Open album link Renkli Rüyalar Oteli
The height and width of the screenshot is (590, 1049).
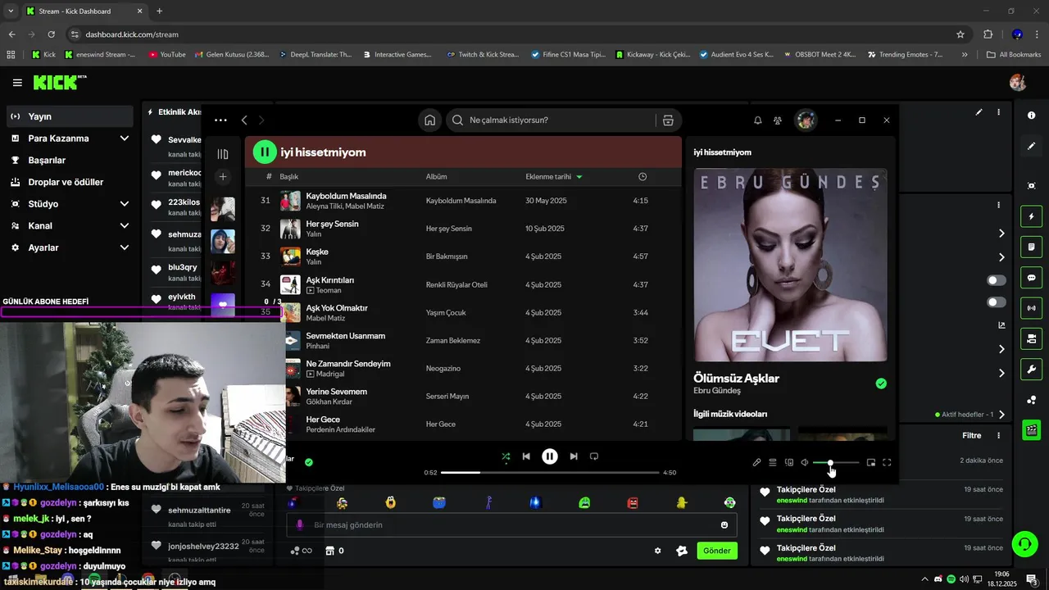(456, 285)
